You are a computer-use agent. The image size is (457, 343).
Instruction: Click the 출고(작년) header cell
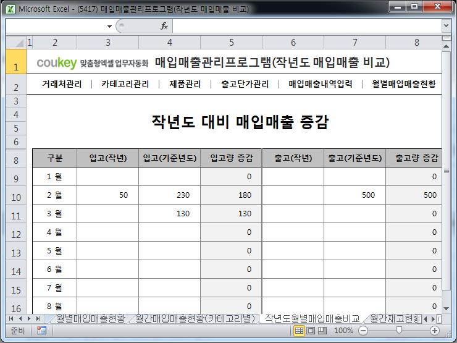coord(293,158)
